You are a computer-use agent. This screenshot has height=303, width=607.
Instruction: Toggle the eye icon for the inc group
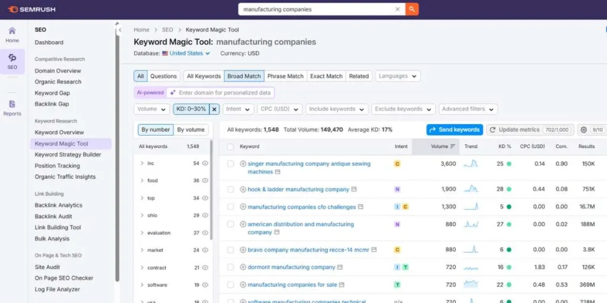pos(205,163)
